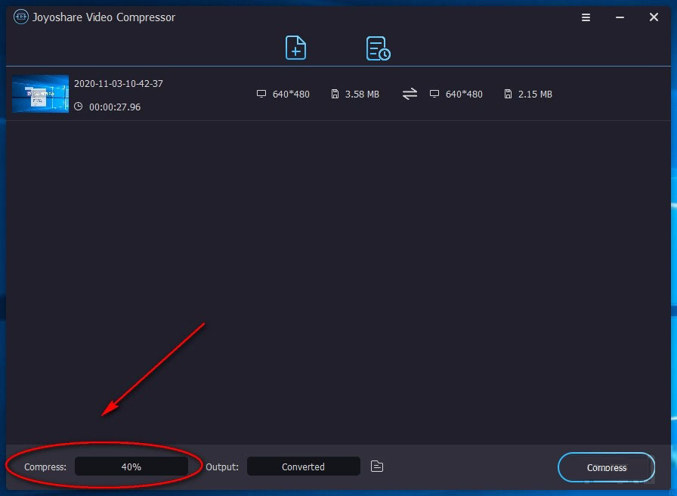
Task: Click the conversion swap arrows icon
Action: (410, 94)
